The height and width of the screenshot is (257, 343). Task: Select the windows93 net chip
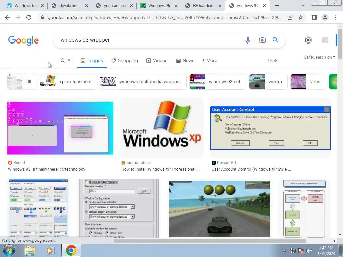coord(218,82)
